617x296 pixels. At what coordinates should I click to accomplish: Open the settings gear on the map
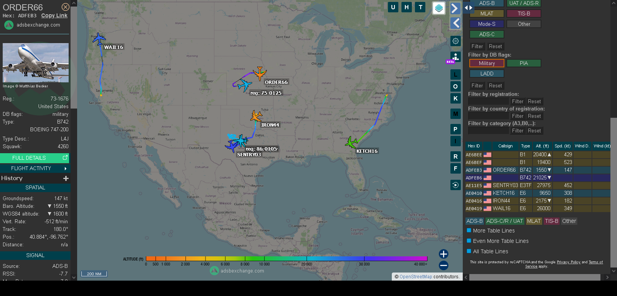(455, 41)
